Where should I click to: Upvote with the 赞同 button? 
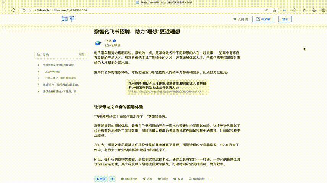click(101, 179)
